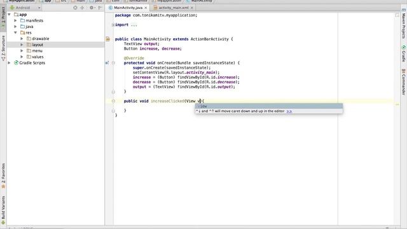The image size is (407, 229).
Task: Open the Gradle side panel
Action: coord(404,53)
